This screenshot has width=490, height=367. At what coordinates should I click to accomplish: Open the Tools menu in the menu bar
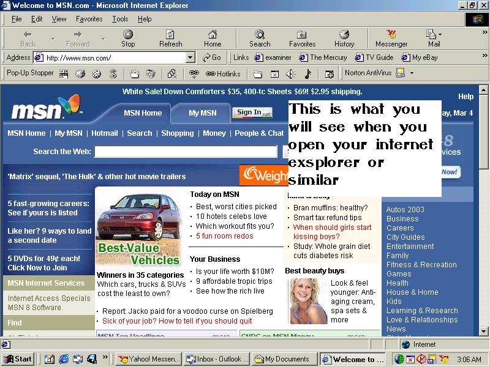click(120, 19)
